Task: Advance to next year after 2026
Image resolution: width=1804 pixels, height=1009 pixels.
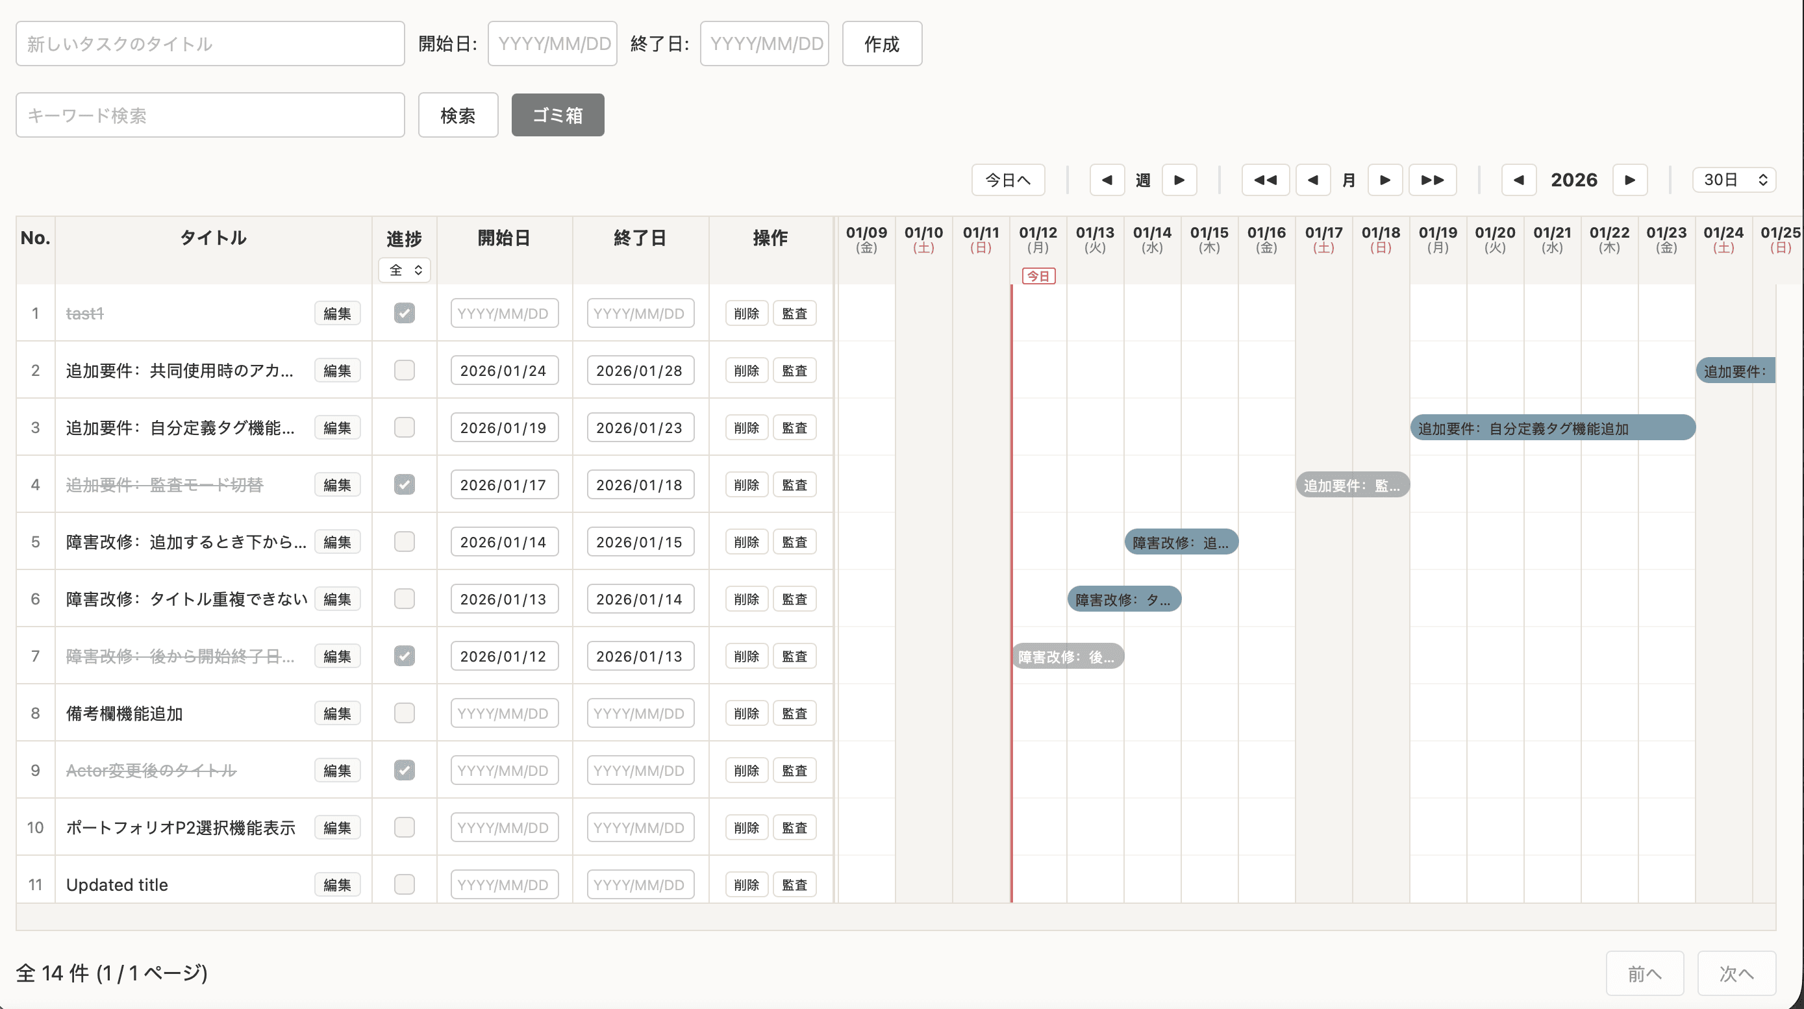Action: 1629,180
